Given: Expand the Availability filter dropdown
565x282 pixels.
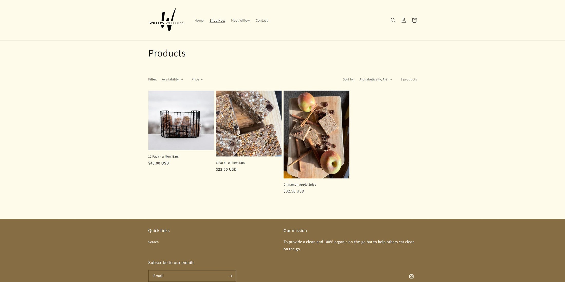Looking at the screenshot, I should coord(173,79).
